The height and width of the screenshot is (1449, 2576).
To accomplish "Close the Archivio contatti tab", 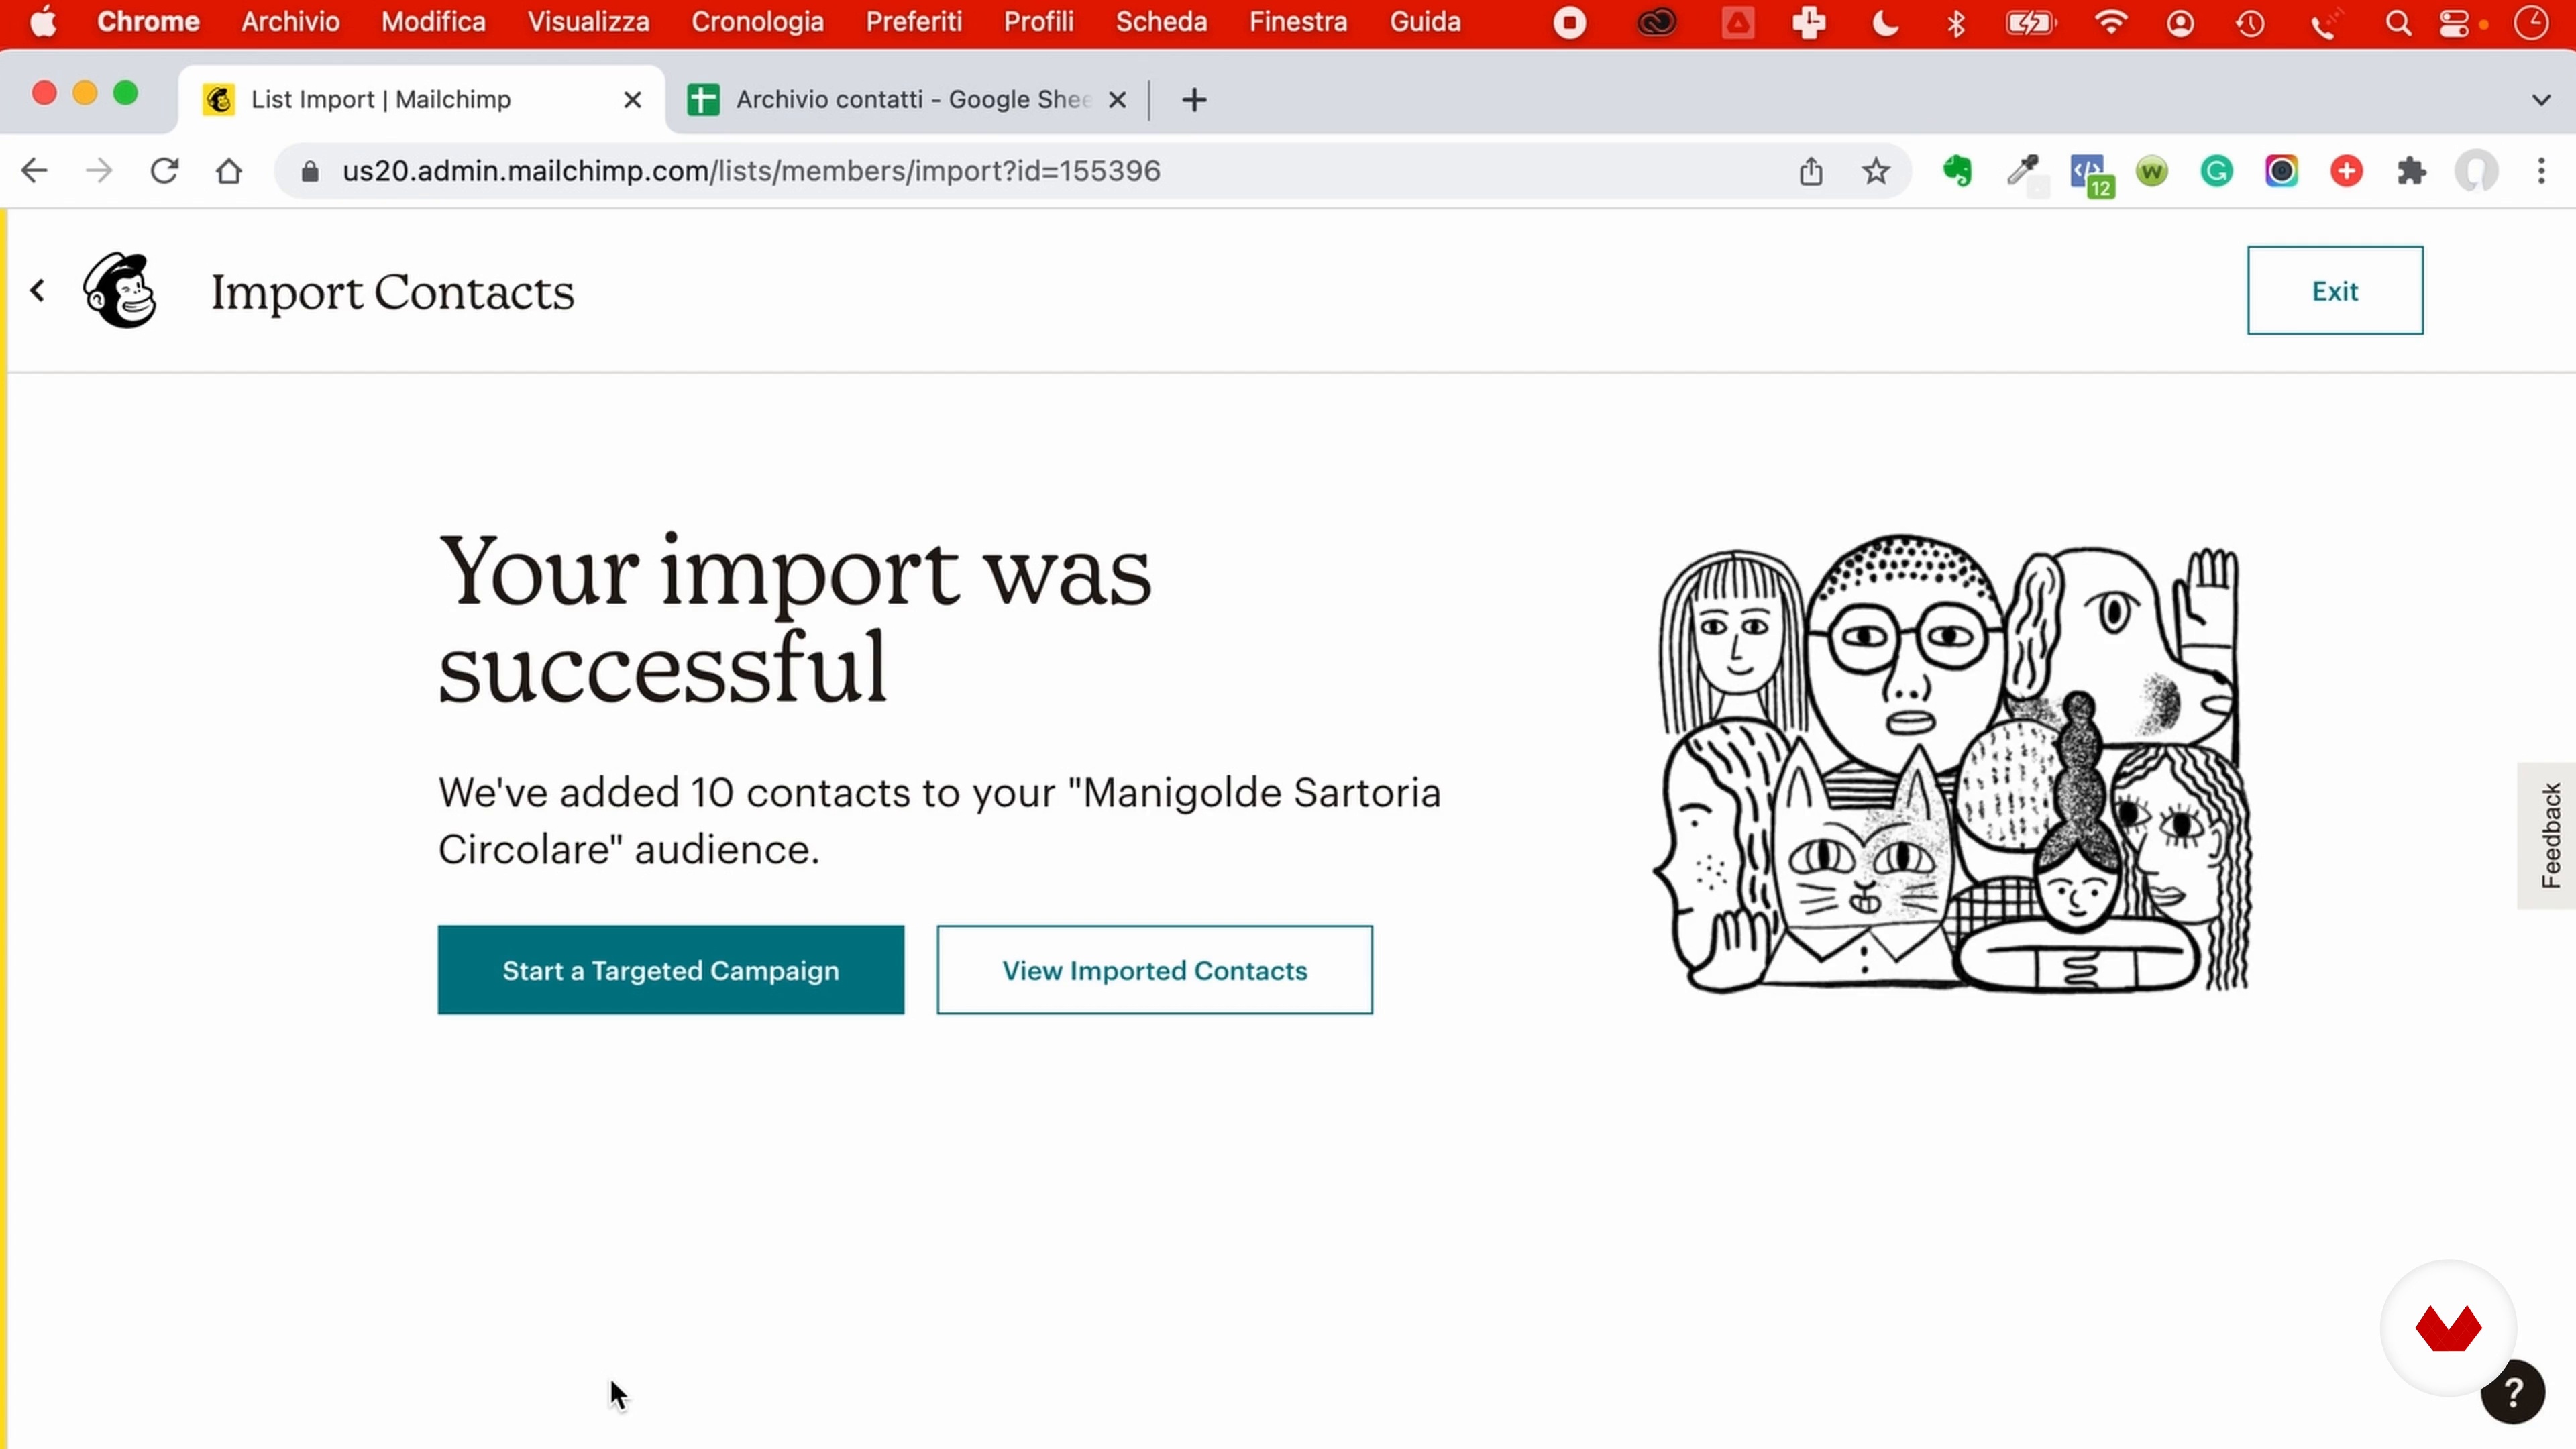I will 1117,99.
